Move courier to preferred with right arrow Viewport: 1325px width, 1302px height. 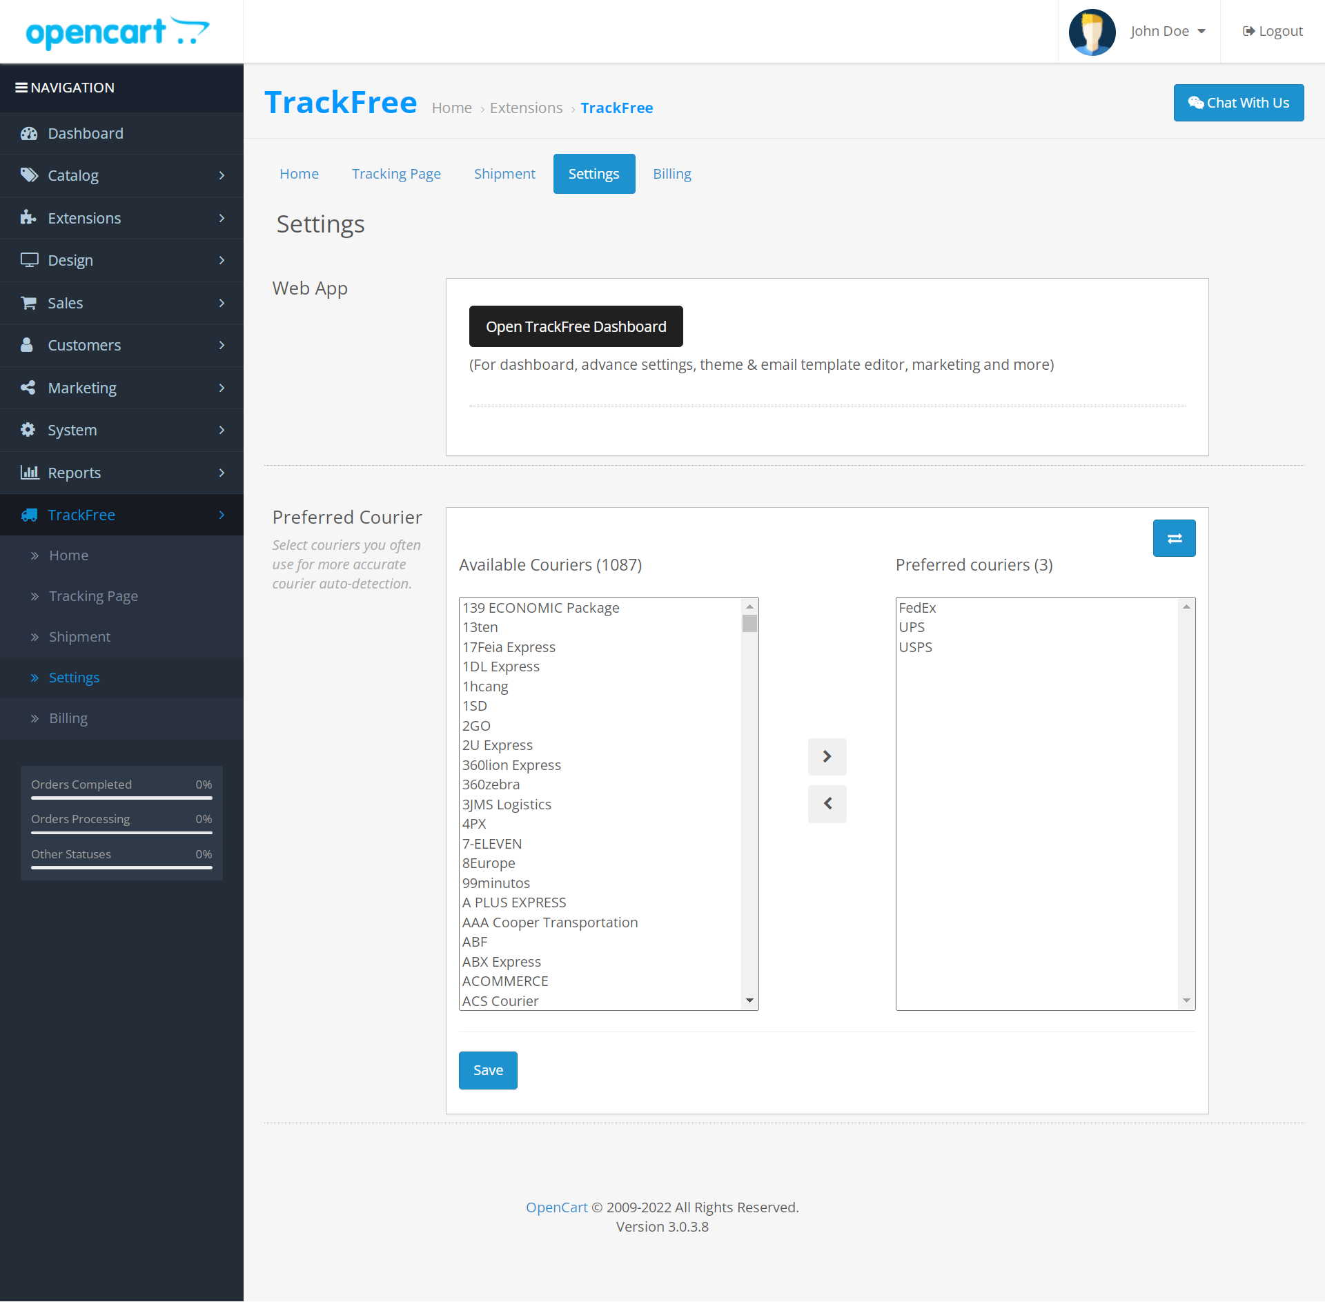click(827, 756)
